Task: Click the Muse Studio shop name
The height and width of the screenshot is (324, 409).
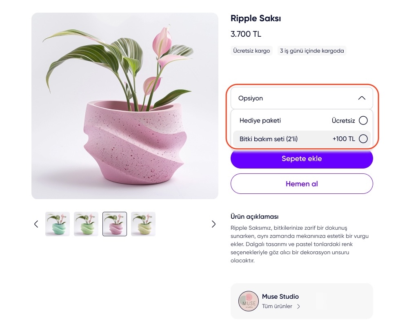Action: 280,297
